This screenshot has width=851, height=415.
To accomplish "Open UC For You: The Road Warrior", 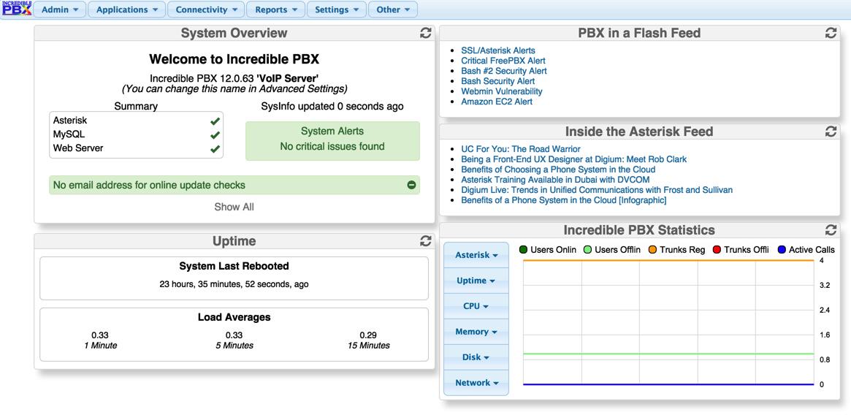I will pos(521,149).
